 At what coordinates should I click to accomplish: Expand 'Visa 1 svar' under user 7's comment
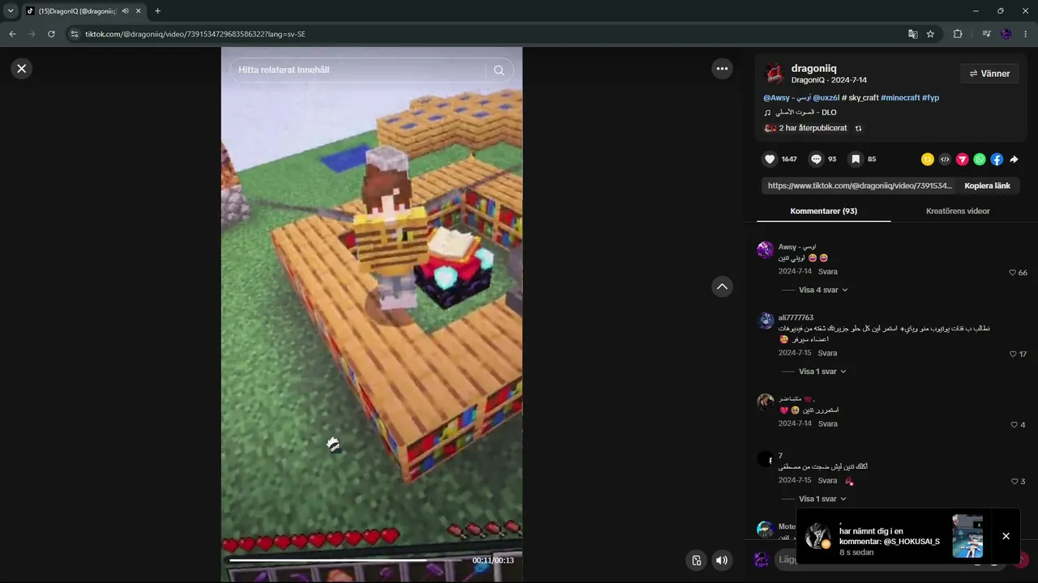822,499
